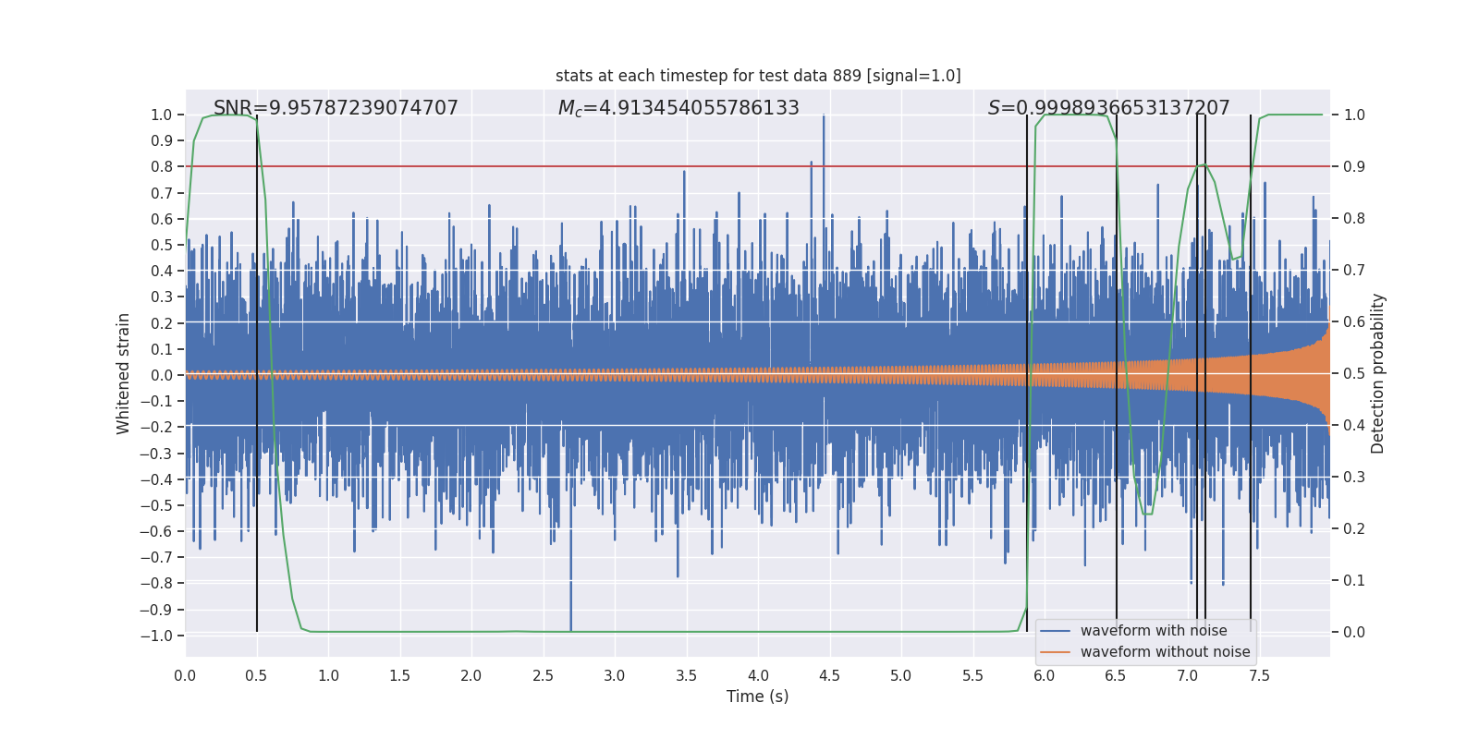The height and width of the screenshot is (739, 1479).
Task: Select the 3.5 tick on the Time axis
Action: coord(686,675)
